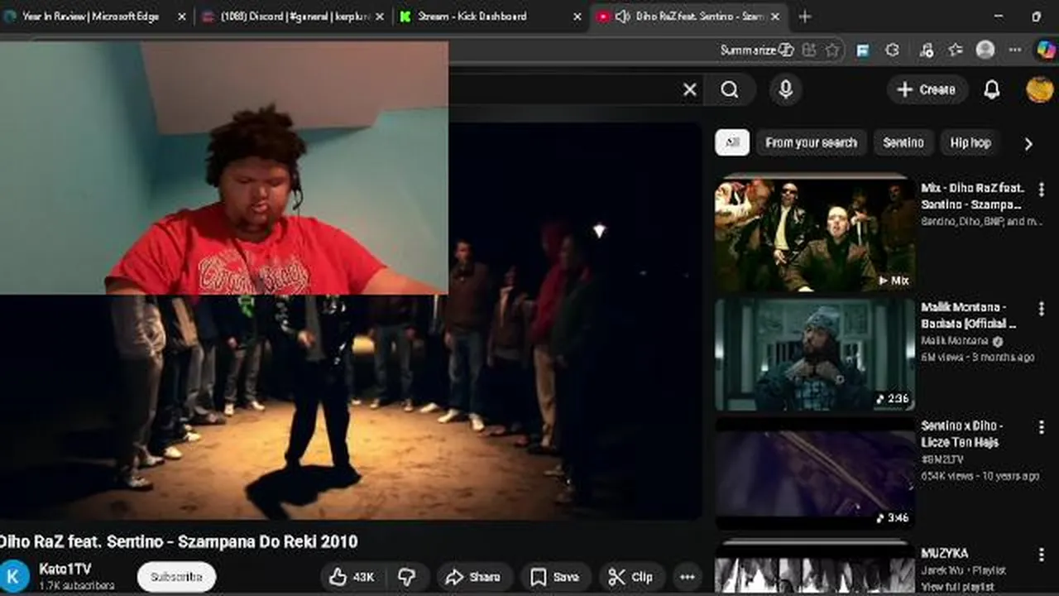
Task: Open options menu for MUZYKA playlist
Action: (x=1041, y=553)
